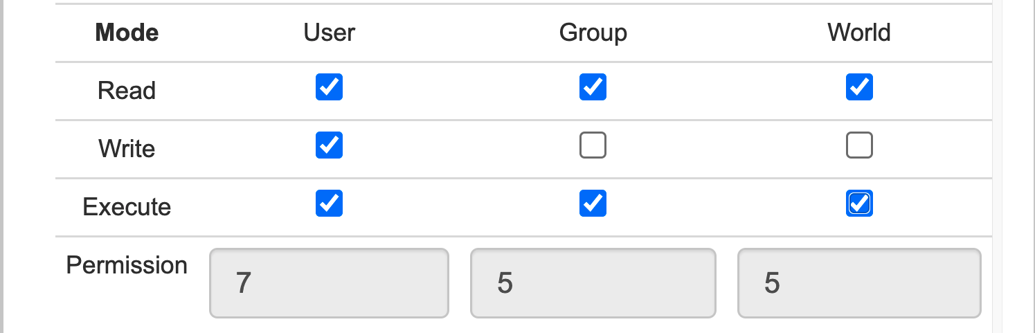The height and width of the screenshot is (333, 1035).
Task: Click the World column header
Action: [859, 33]
